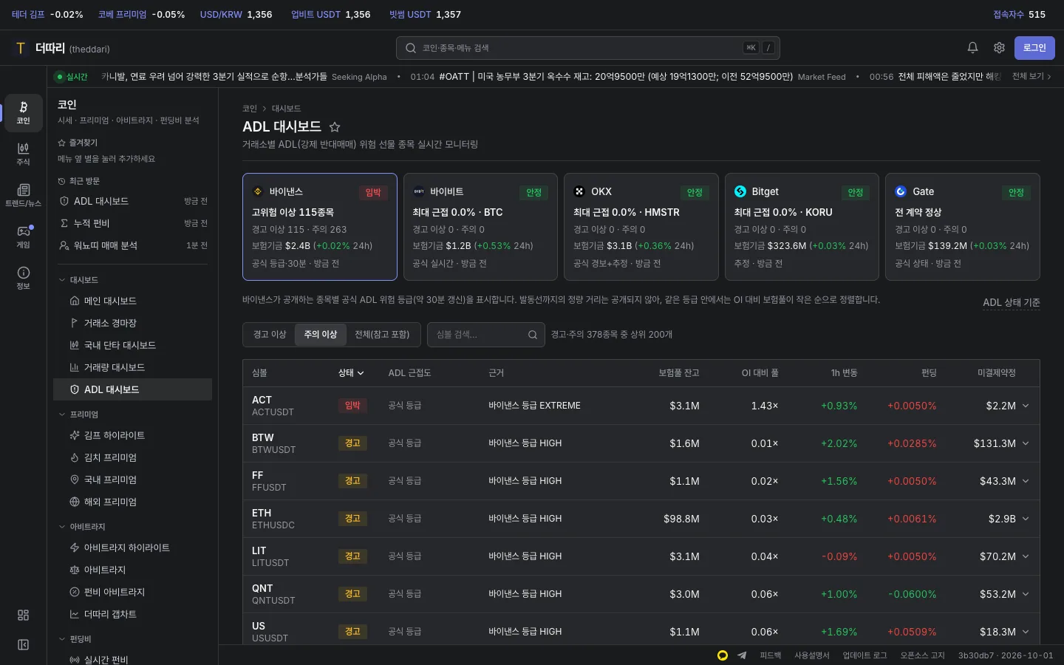
Task: Open notifications bell icon
Action: click(x=972, y=48)
